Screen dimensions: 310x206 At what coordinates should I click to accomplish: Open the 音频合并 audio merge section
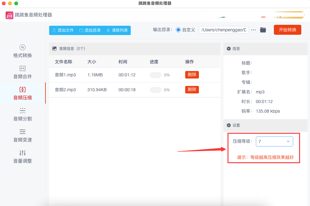pos(22,72)
